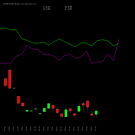Click the 30 Dec date label

[x=48, y=129]
